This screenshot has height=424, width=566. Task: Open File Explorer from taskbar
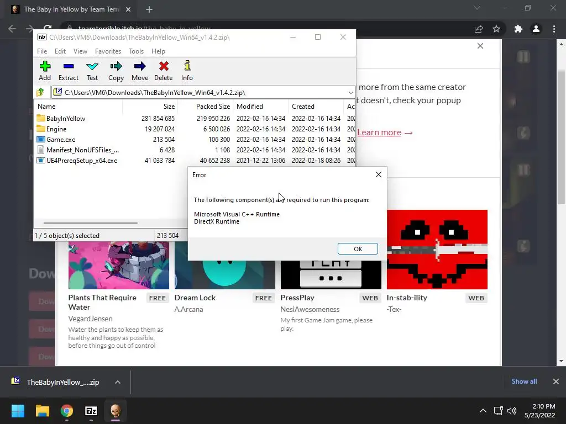click(x=42, y=411)
